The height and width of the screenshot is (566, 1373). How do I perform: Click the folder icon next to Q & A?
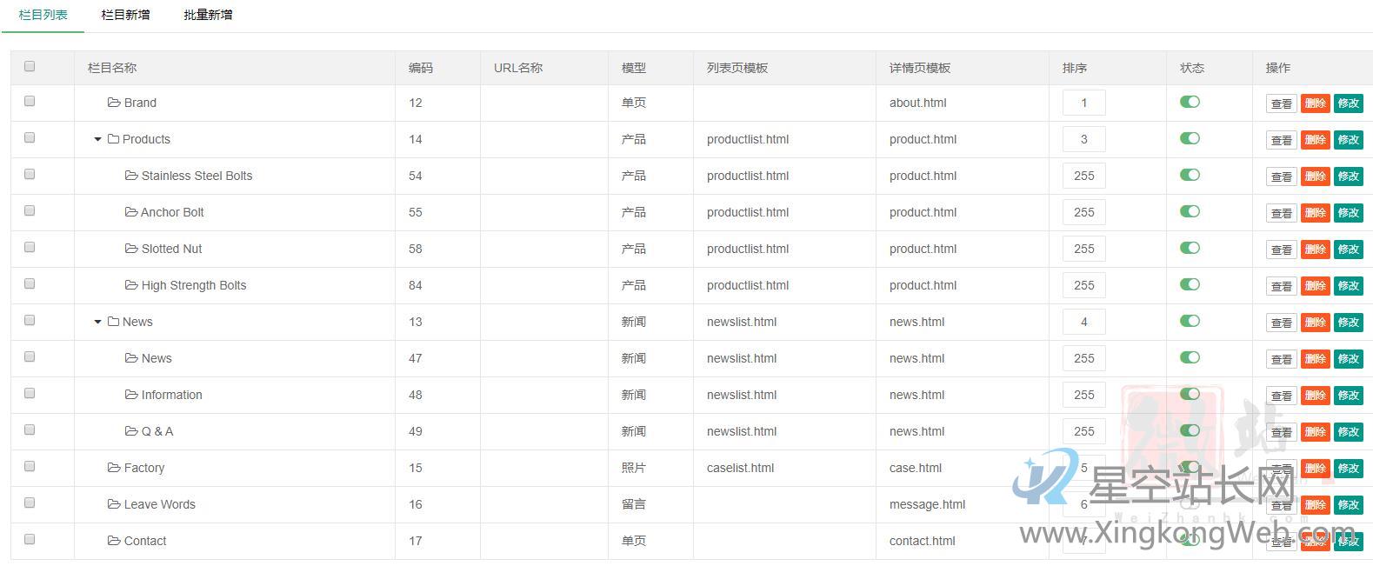click(x=130, y=430)
